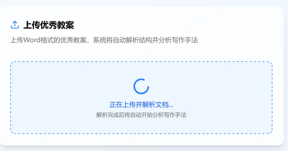Image resolution: width=288 pixels, height=151 pixels.
Task: Click 系统将自动解析结构并分析写作手法 in the description
Action: 146,40
